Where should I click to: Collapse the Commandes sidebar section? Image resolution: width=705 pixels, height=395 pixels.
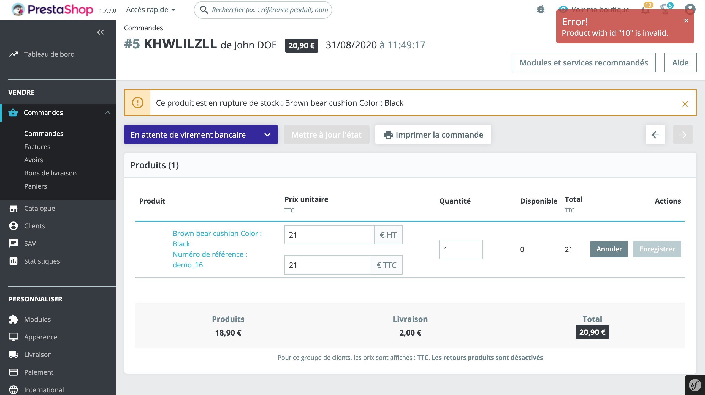[x=108, y=113]
